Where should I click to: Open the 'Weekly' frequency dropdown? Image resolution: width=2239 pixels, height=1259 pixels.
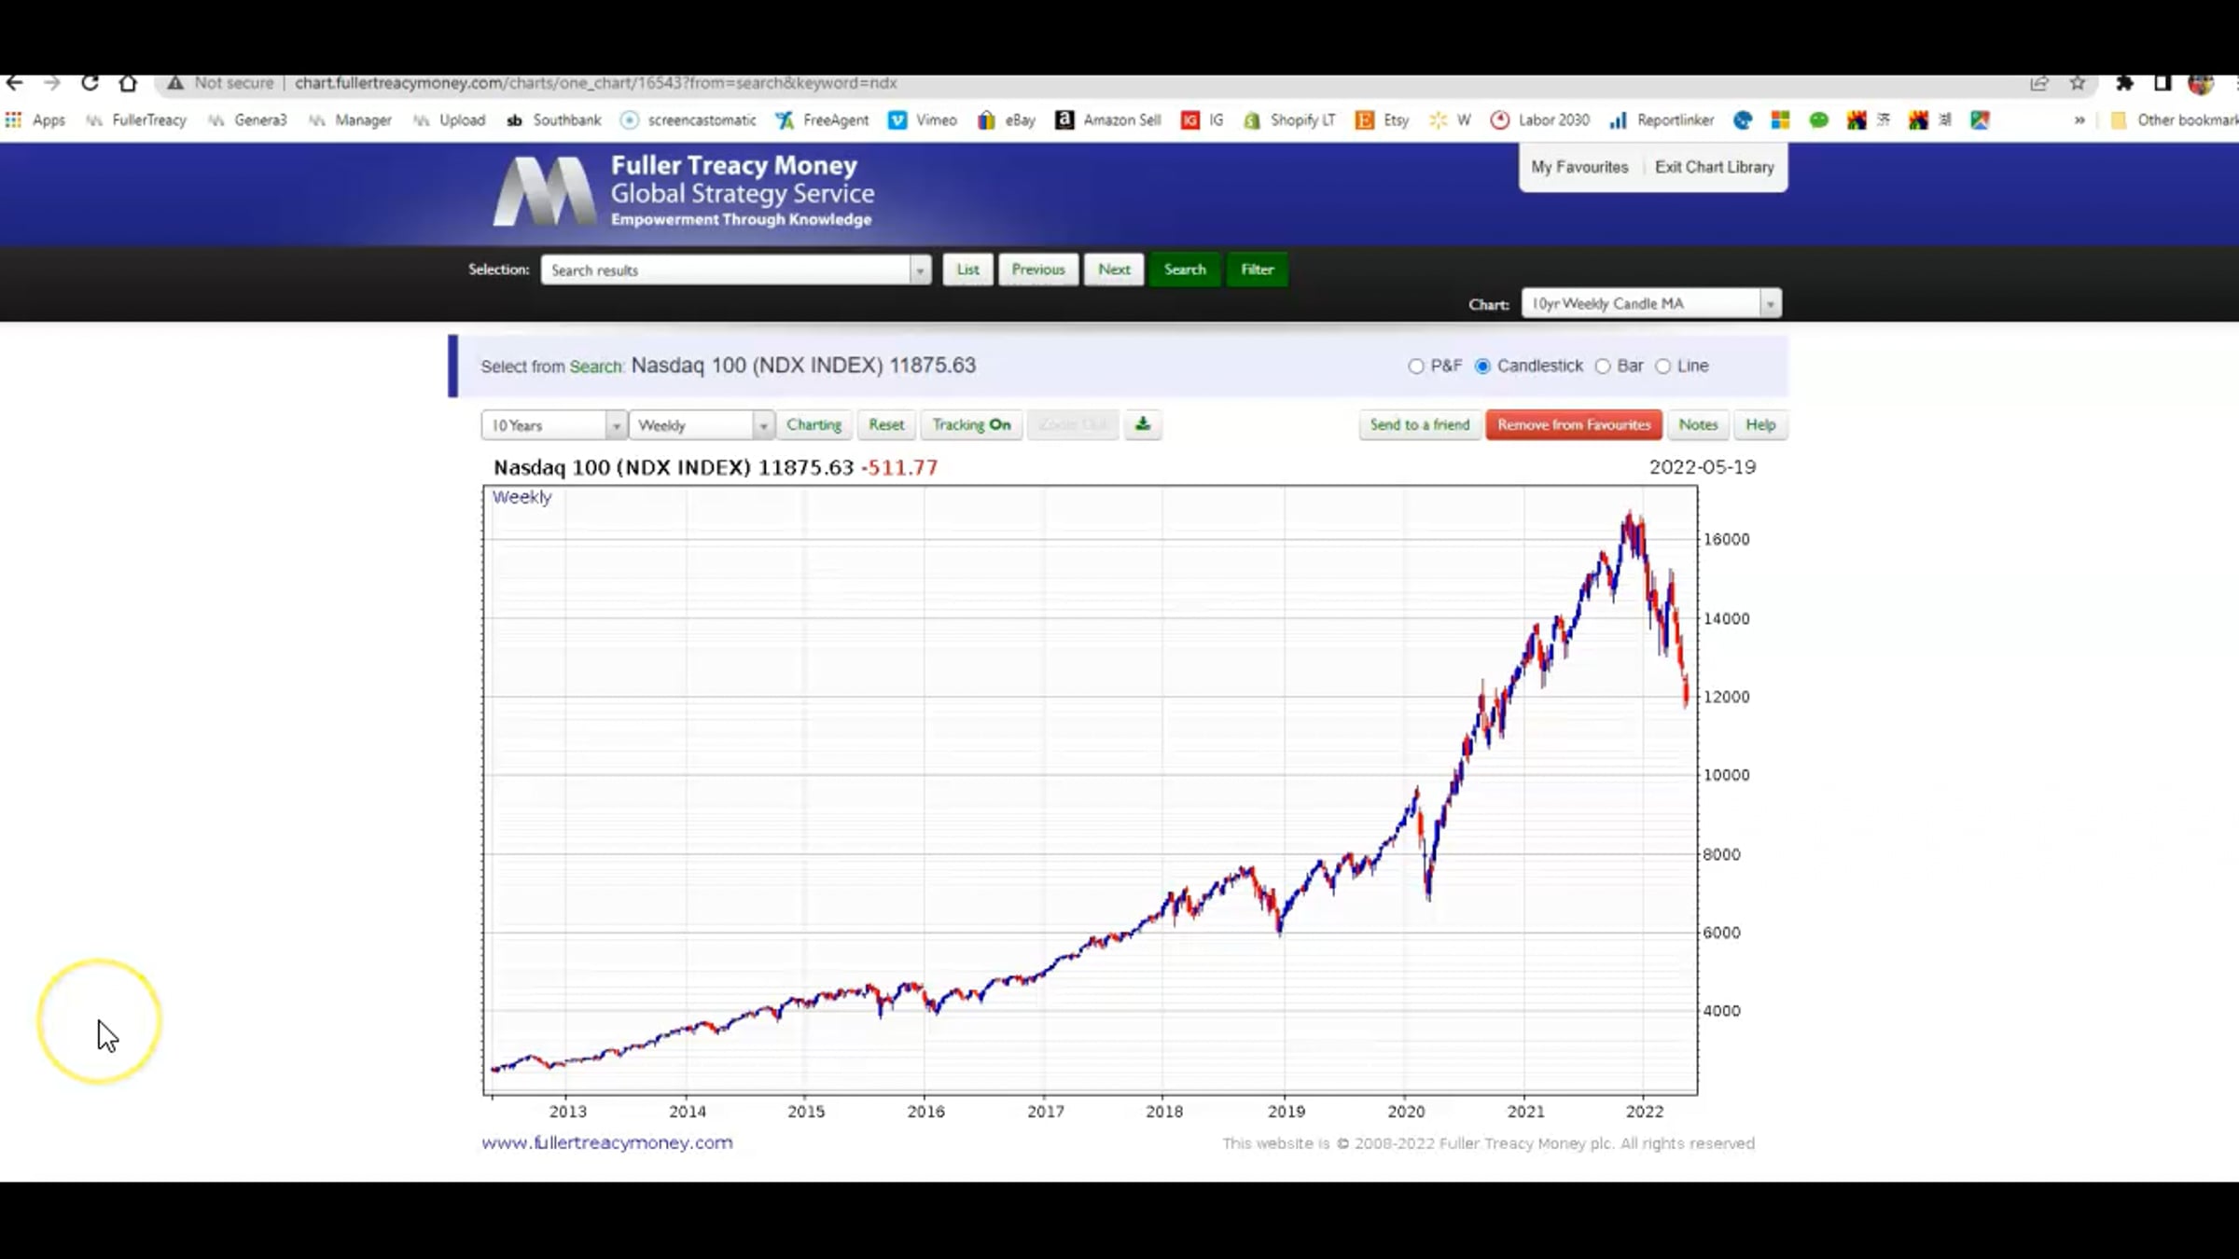702,425
